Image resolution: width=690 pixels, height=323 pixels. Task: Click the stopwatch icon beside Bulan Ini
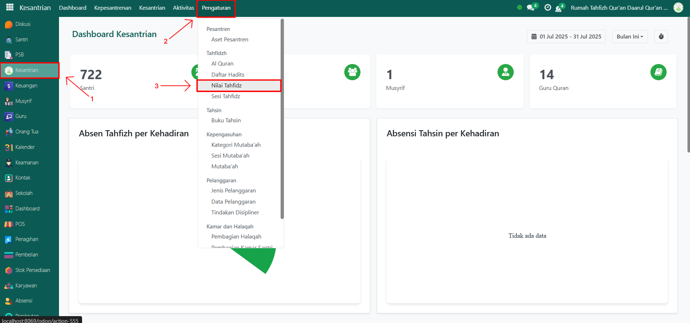click(661, 36)
